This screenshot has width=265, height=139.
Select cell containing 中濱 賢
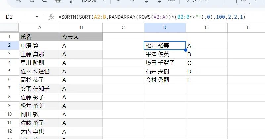click(x=40, y=45)
